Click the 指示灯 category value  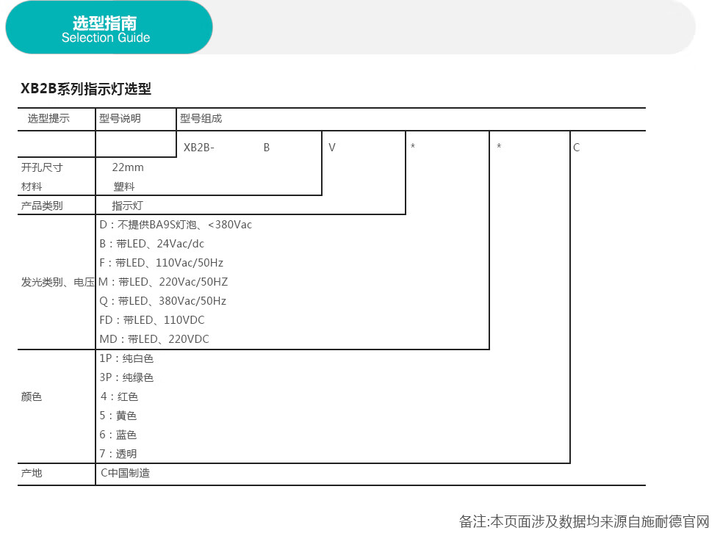127,206
